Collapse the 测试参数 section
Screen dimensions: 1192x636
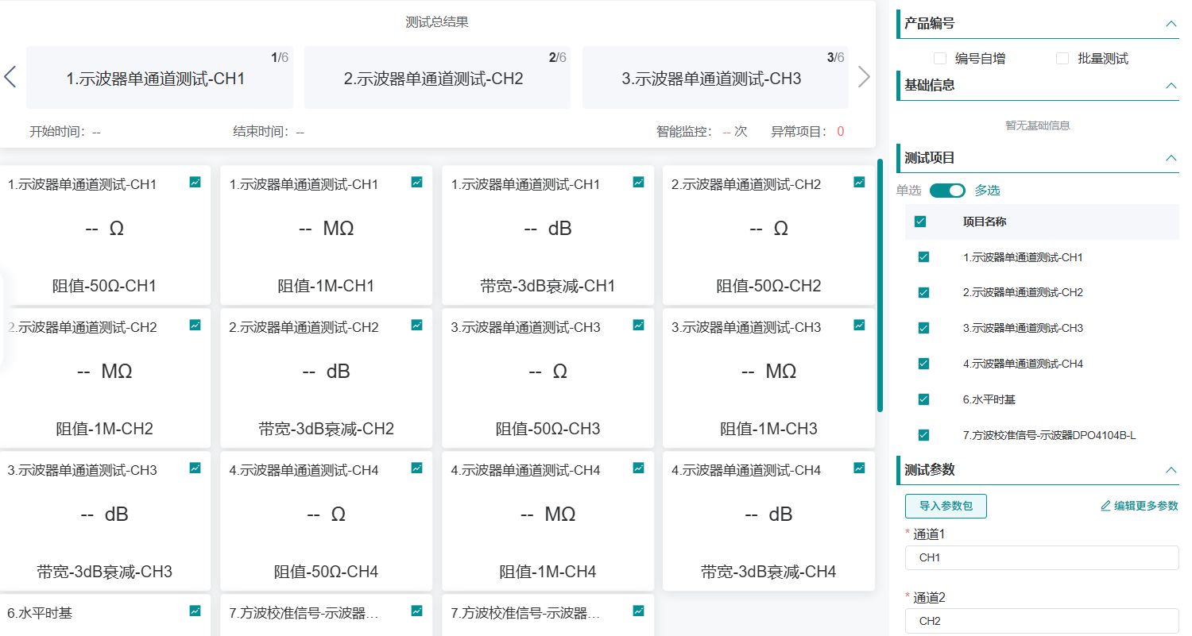point(1171,470)
